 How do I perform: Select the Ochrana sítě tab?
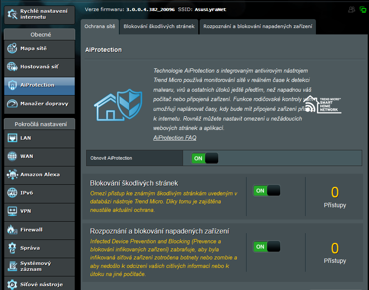click(99, 26)
